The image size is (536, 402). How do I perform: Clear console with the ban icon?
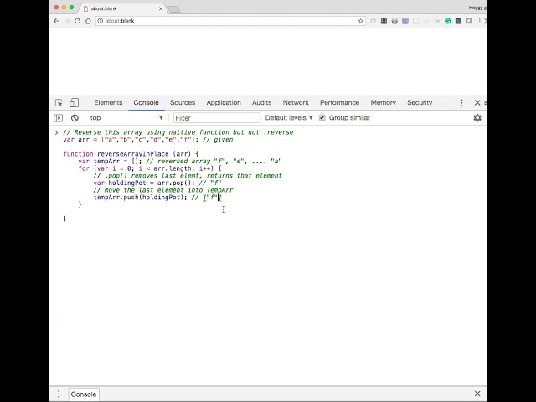pyautogui.click(x=75, y=118)
